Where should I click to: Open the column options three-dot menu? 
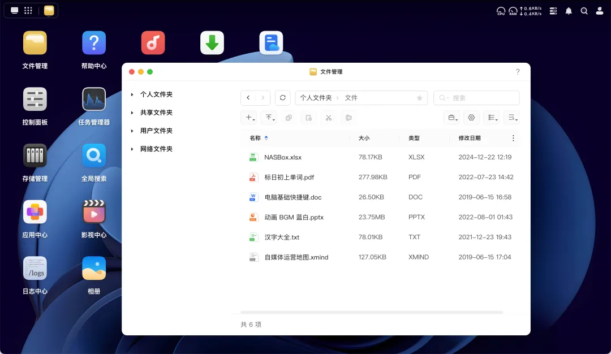coord(513,138)
